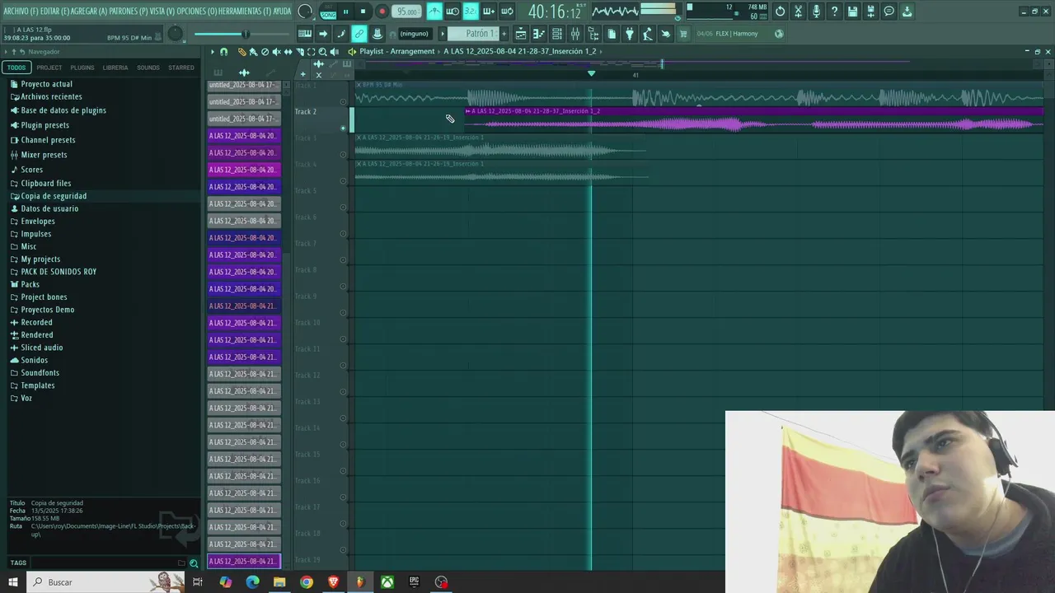1055x593 pixels.
Task: Click the pause playback button
Action: point(345,12)
